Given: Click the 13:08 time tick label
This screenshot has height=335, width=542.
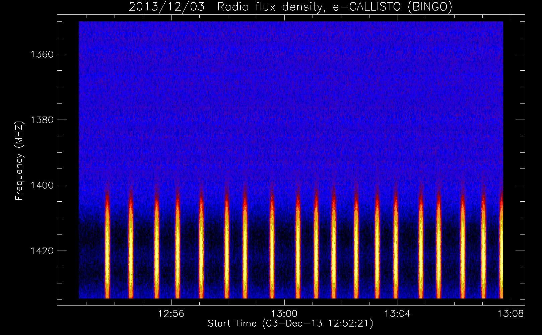Looking at the screenshot, I should tap(511, 314).
